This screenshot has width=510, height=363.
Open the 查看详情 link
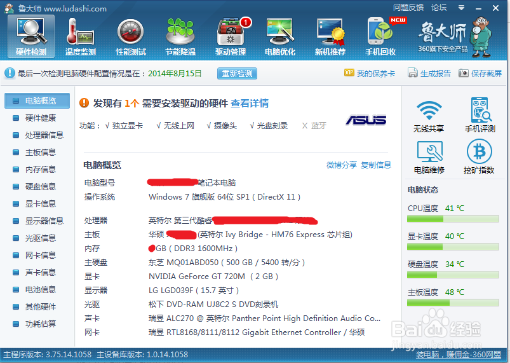[250, 103]
